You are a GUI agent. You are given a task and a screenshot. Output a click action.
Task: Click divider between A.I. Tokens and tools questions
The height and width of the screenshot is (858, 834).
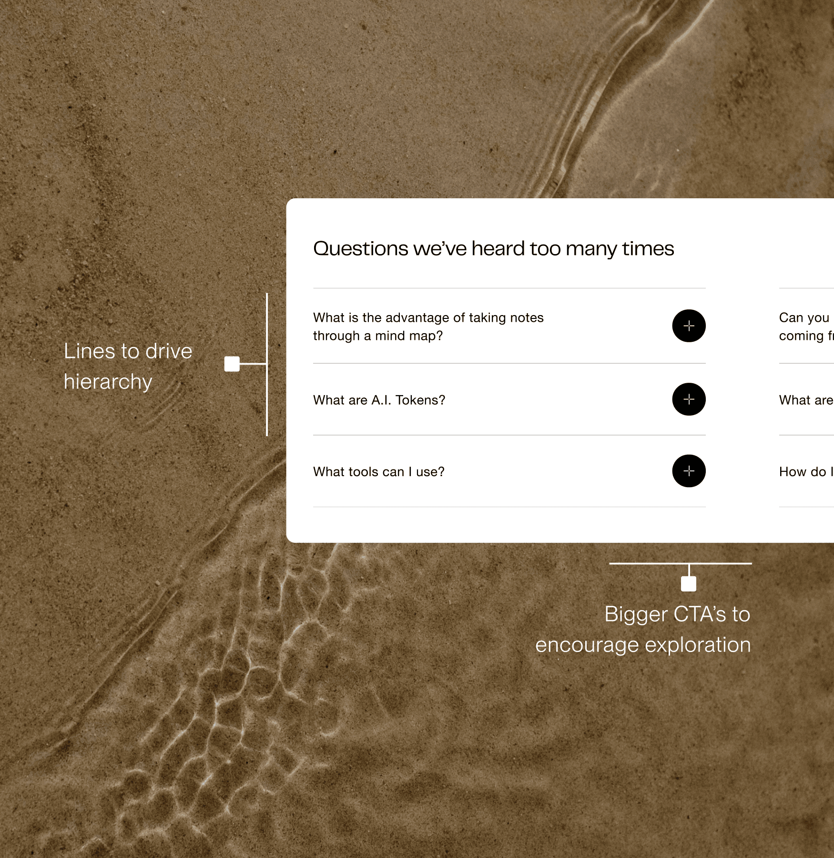pyautogui.click(x=509, y=435)
